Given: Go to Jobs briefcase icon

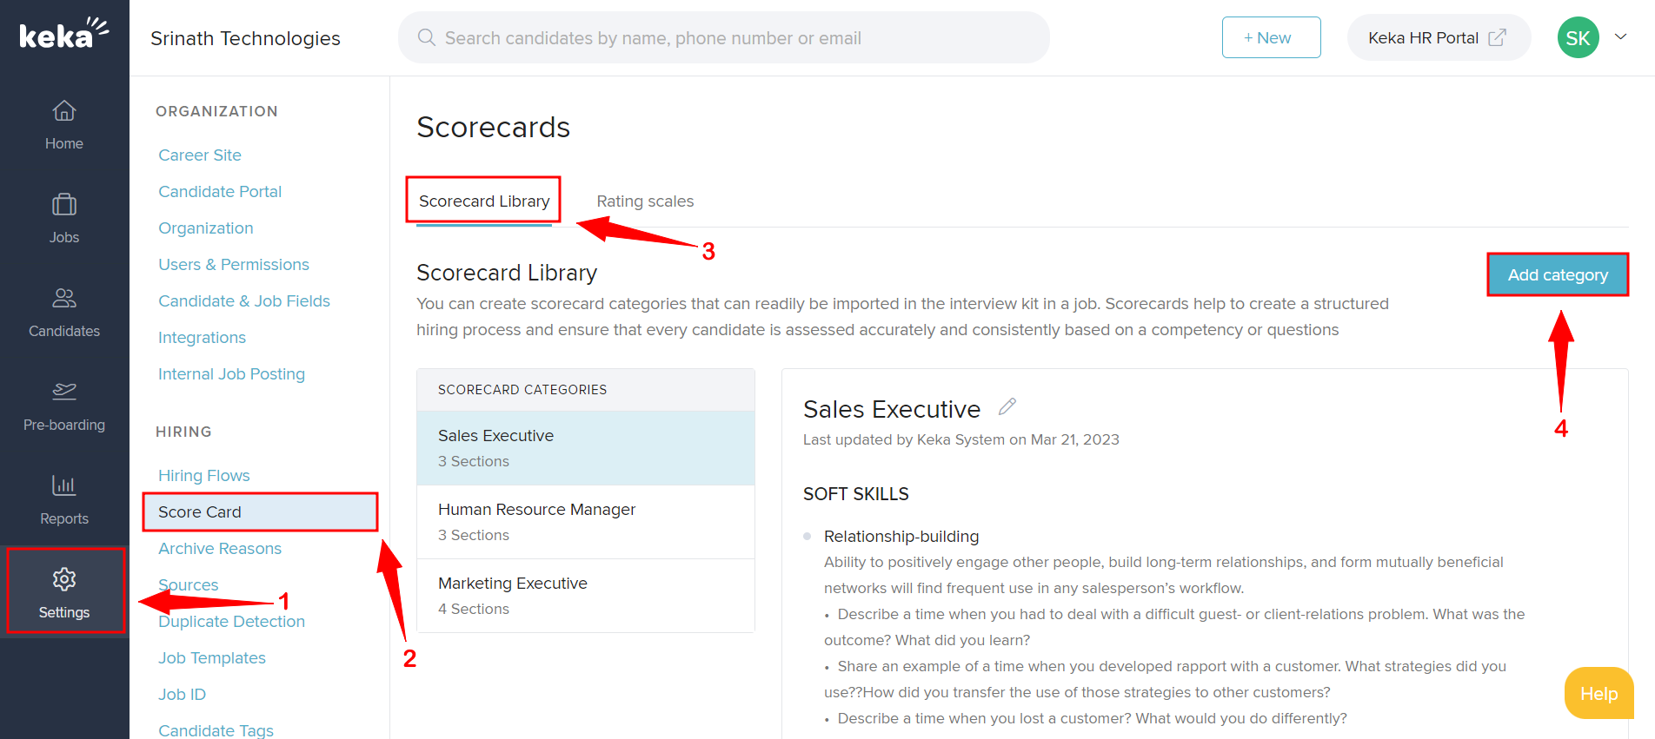Looking at the screenshot, I should coord(64,206).
